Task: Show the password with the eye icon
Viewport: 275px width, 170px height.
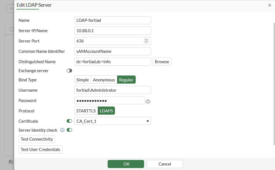Action: pyautogui.click(x=148, y=101)
